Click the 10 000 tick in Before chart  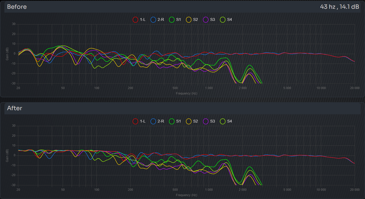click(321, 88)
